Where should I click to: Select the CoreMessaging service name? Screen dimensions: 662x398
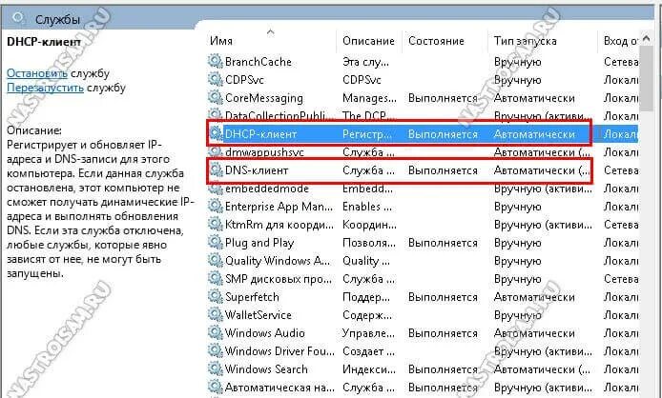(264, 98)
